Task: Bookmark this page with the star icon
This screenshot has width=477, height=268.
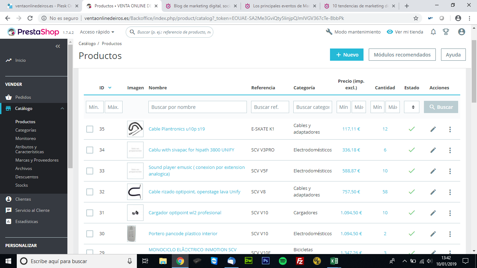Action: (x=416, y=18)
